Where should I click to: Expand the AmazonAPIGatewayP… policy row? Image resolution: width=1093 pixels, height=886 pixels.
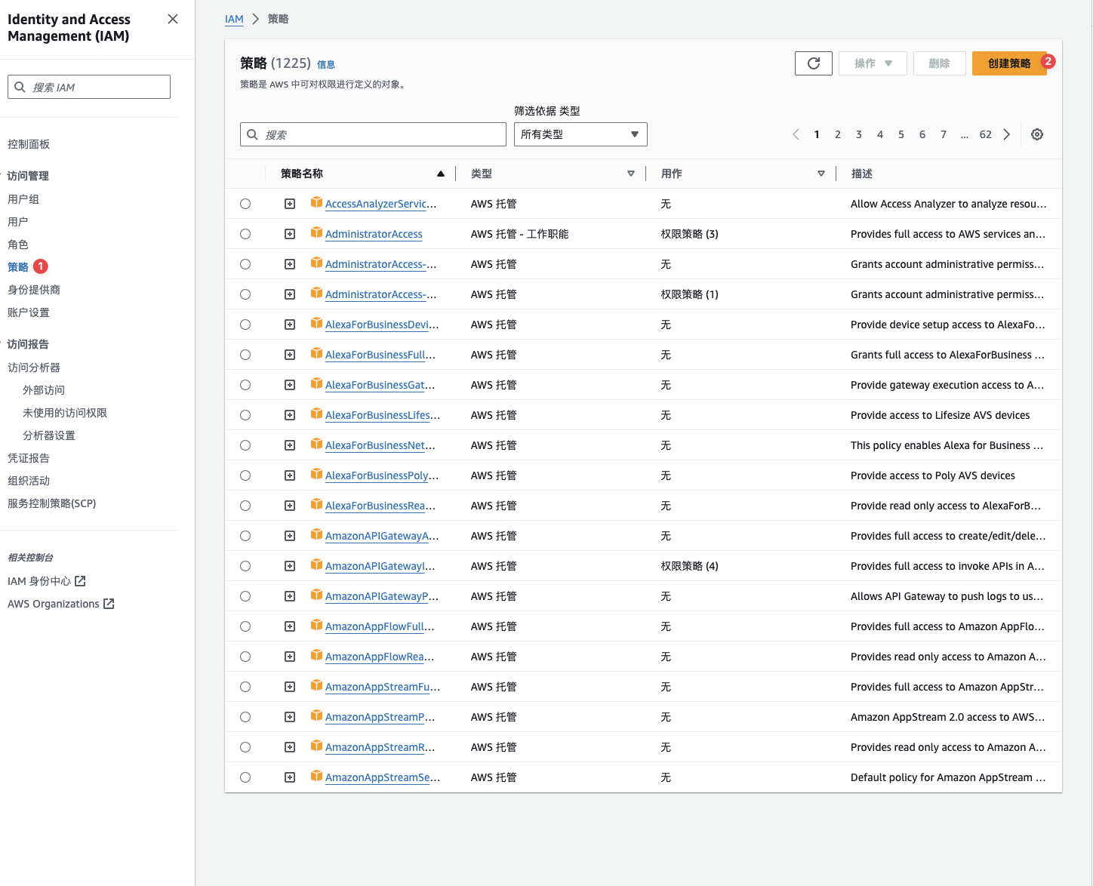click(x=290, y=596)
